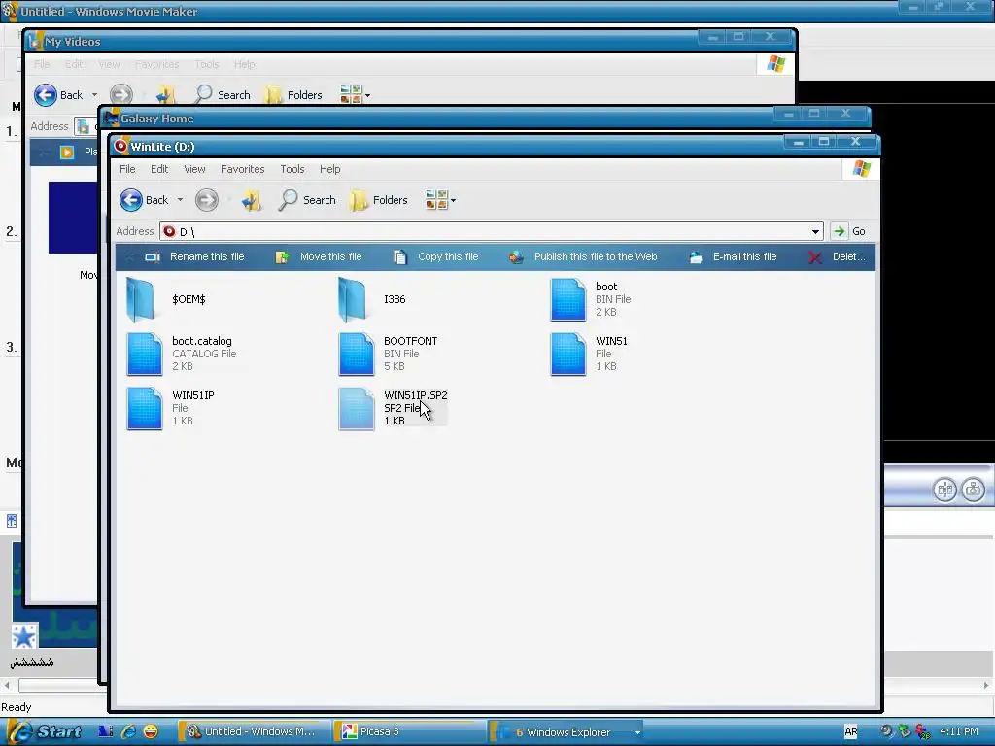Open the Tools menu in WinLite window
The height and width of the screenshot is (746, 995).
point(292,169)
